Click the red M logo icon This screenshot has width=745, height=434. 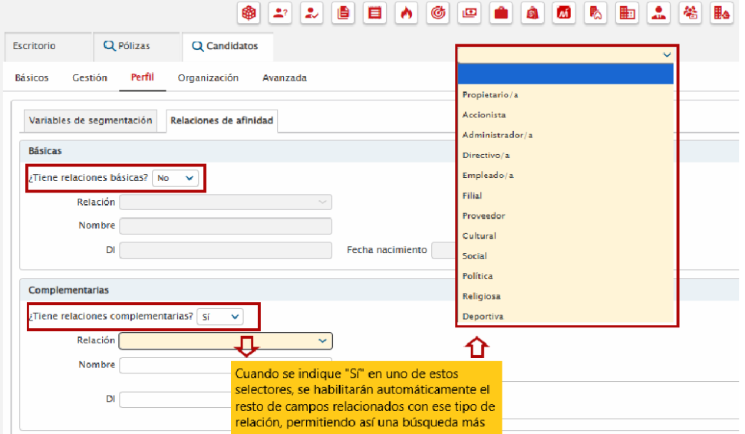[x=564, y=13]
